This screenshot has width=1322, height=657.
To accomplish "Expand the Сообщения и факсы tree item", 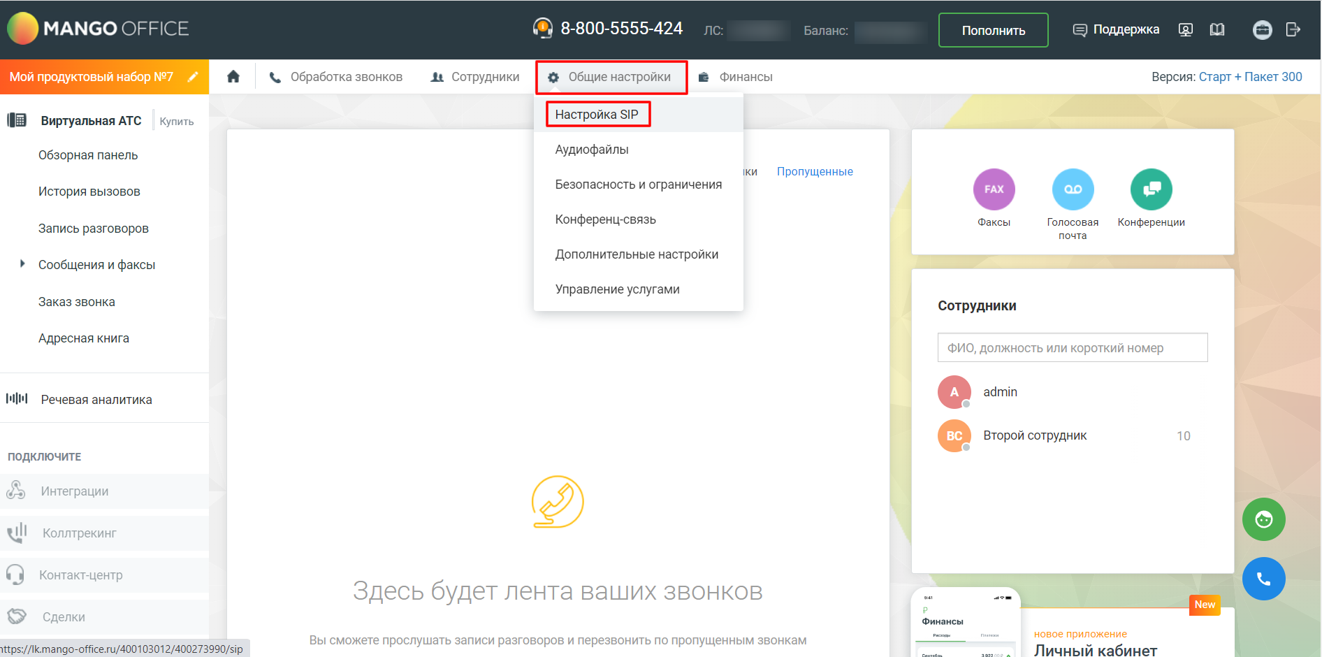I will click(x=22, y=264).
